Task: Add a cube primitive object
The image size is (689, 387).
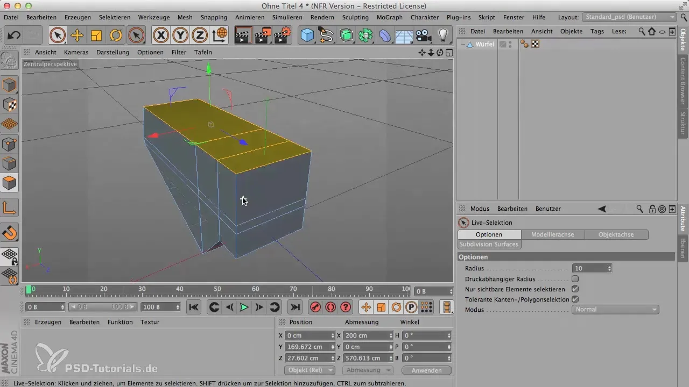Action: pos(307,35)
